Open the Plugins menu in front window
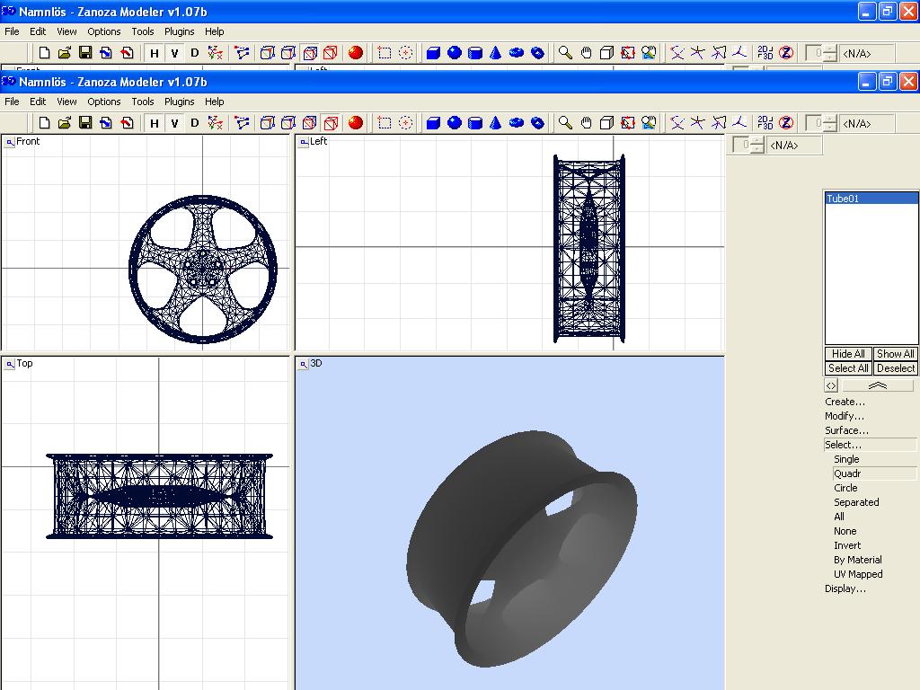Viewport: 920px width, 690px height. (x=180, y=102)
